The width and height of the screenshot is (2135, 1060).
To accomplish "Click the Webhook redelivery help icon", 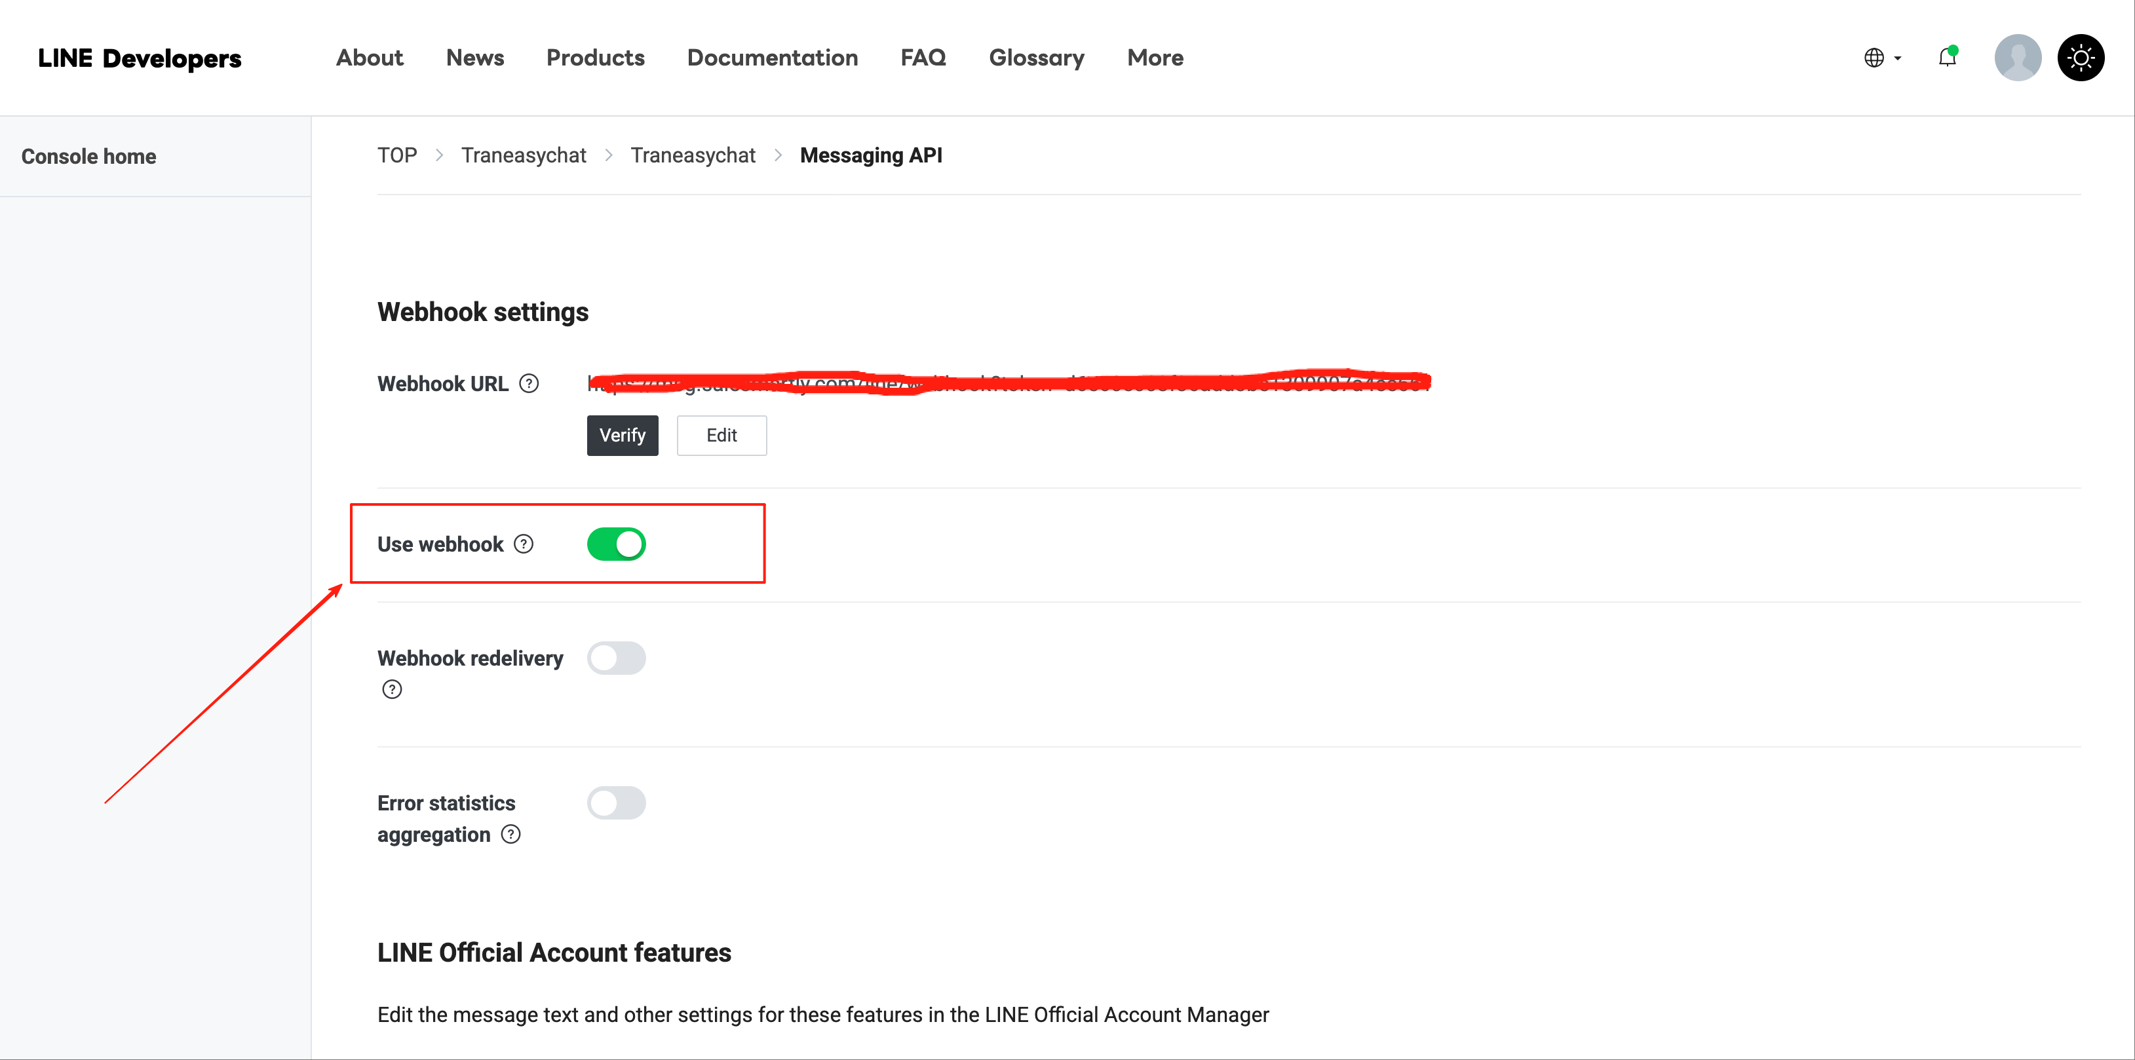I will coord(392,690).
